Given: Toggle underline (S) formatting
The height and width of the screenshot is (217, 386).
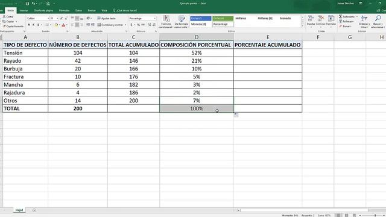Looking at the screenshot, I should [x=38, y=25].
